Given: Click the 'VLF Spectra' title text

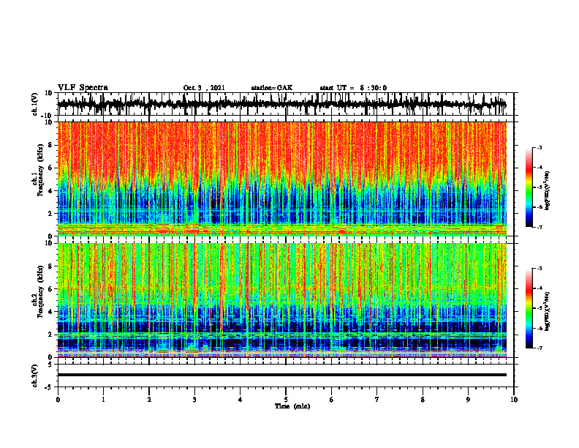Looking at the screenshot, I should 83,88.
